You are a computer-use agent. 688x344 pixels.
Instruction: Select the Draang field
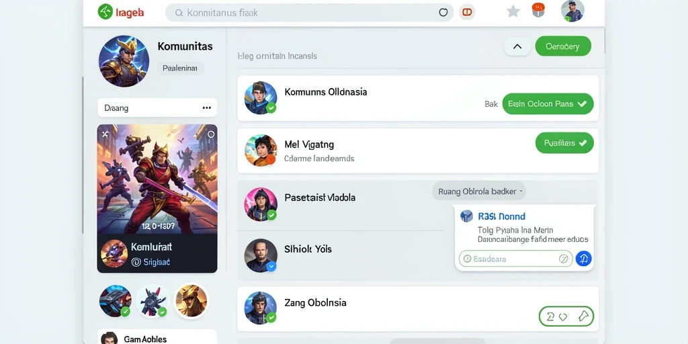click(x=157, y=108)
